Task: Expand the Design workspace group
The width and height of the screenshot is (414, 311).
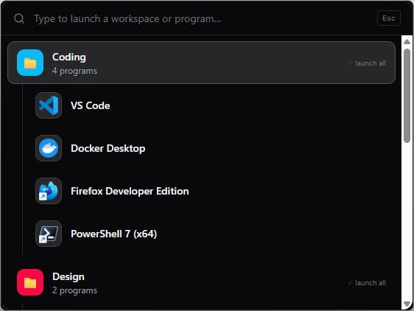Action: [x=201, y=282]
